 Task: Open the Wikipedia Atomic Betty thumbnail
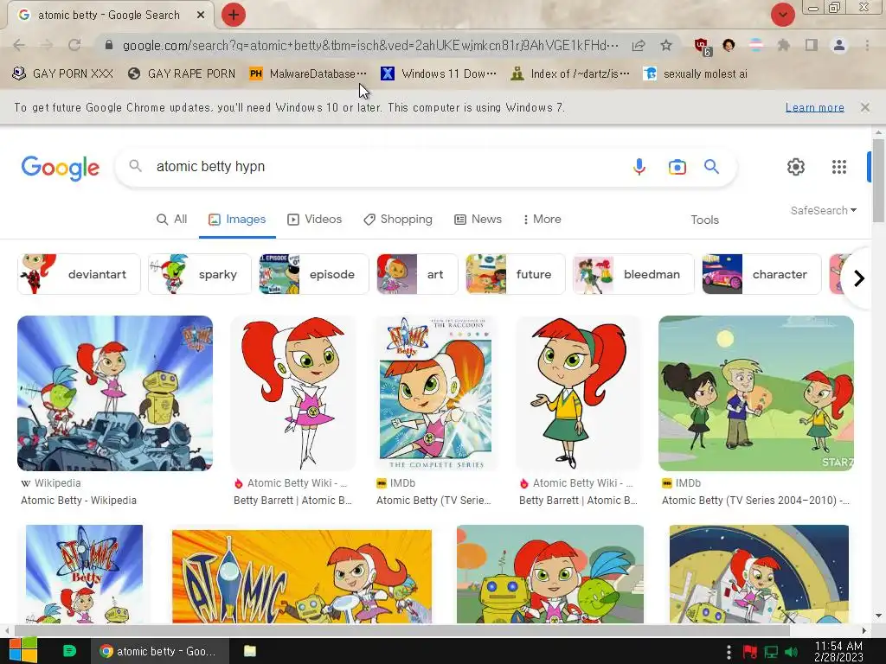coord(115,393)
